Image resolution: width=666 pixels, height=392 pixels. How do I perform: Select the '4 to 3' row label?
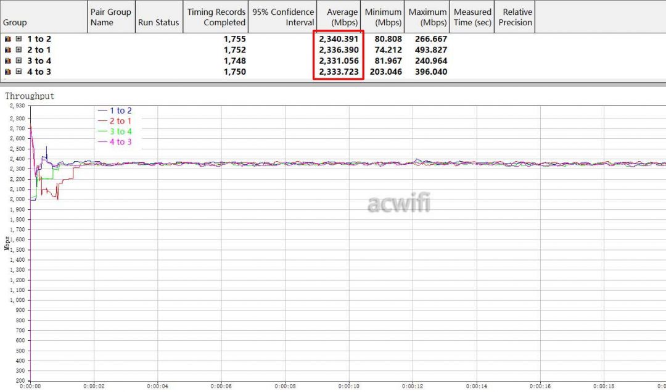pos(39,72)
